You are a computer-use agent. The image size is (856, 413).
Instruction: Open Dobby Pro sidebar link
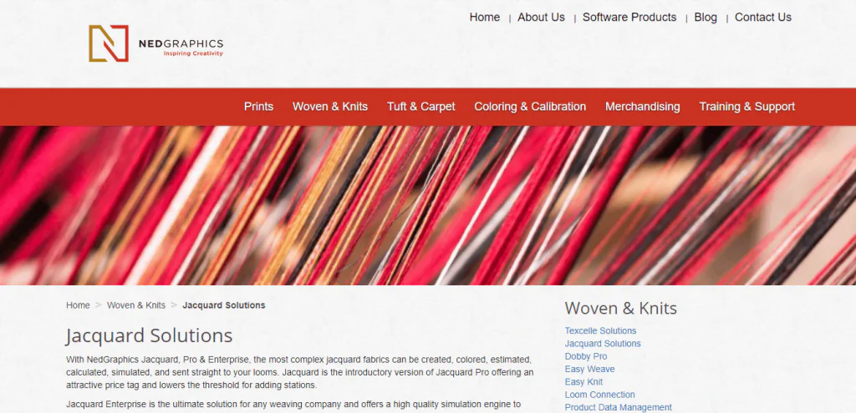coord(586,356)
